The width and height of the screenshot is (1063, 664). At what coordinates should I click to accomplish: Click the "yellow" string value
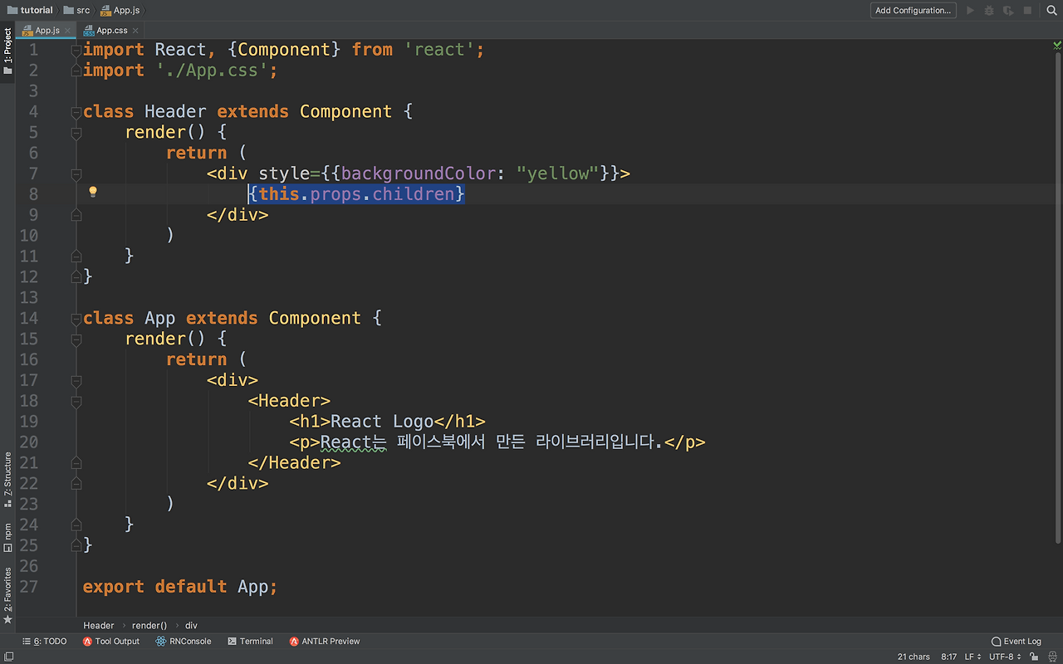558,173
